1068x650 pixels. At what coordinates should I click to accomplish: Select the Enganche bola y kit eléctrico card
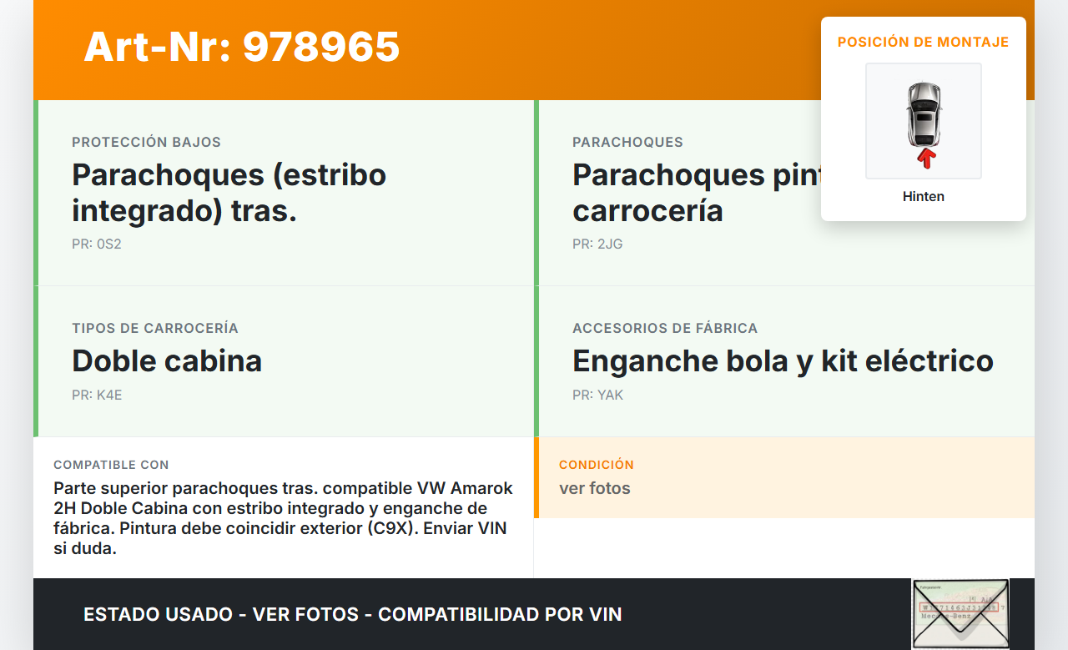tap(784, 361)
